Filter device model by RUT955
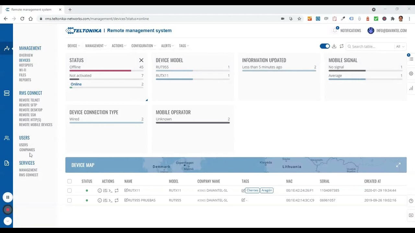This screenshot has width=415, height=233. coord(193,68)
